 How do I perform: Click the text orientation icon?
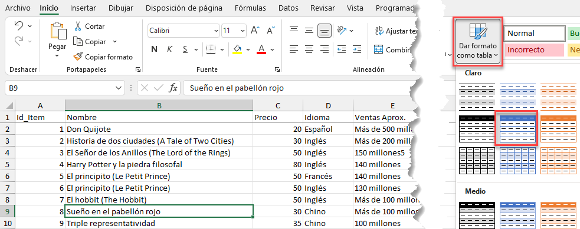tap(342, 31)
